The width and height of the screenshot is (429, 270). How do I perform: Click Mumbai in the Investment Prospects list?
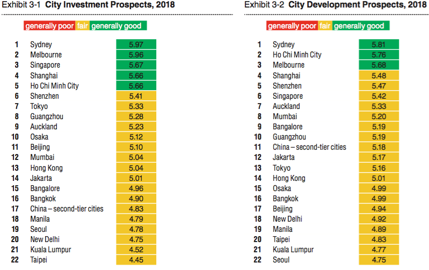click(42, 157)
